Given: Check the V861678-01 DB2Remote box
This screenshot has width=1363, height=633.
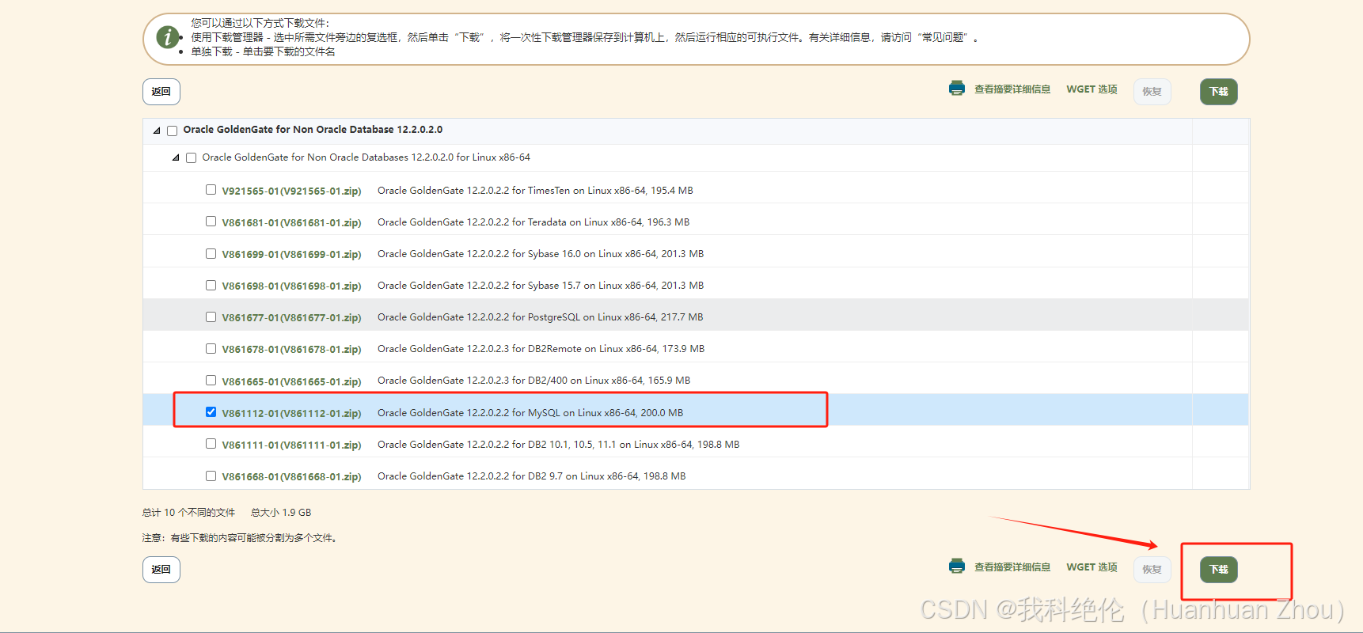Looking at the screenshot, I should (x=211, y=349).
